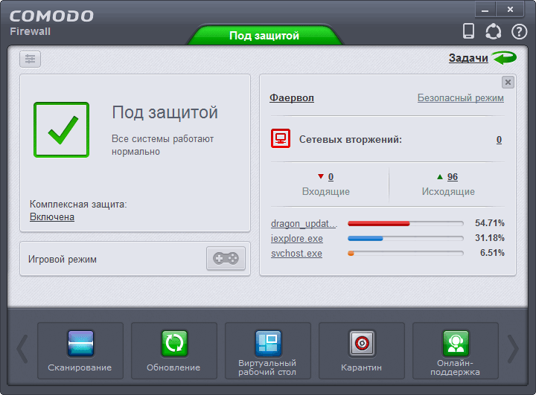
Task: Open Виртуальный рабочий стол
Action: point(268,350)
